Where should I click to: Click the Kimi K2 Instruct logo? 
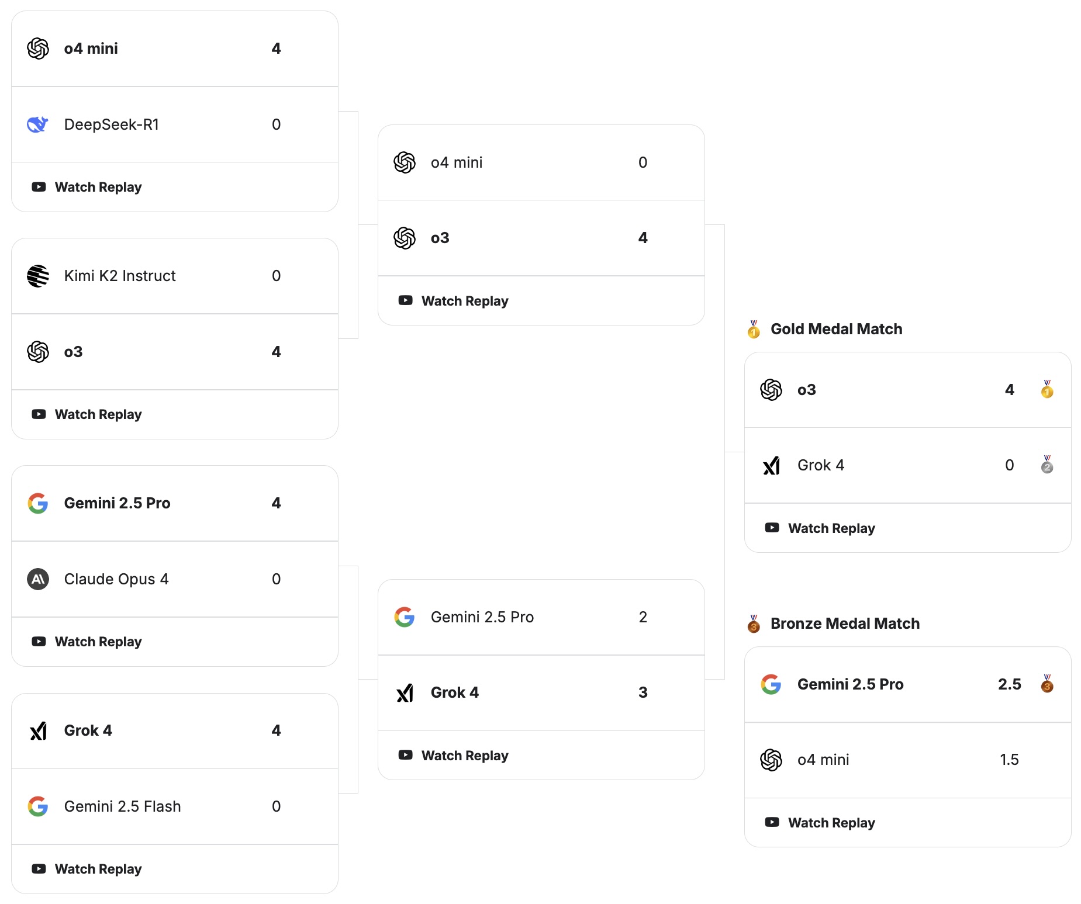38,276
